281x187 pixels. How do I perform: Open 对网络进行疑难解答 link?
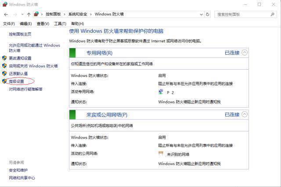(x=25, y=89)
